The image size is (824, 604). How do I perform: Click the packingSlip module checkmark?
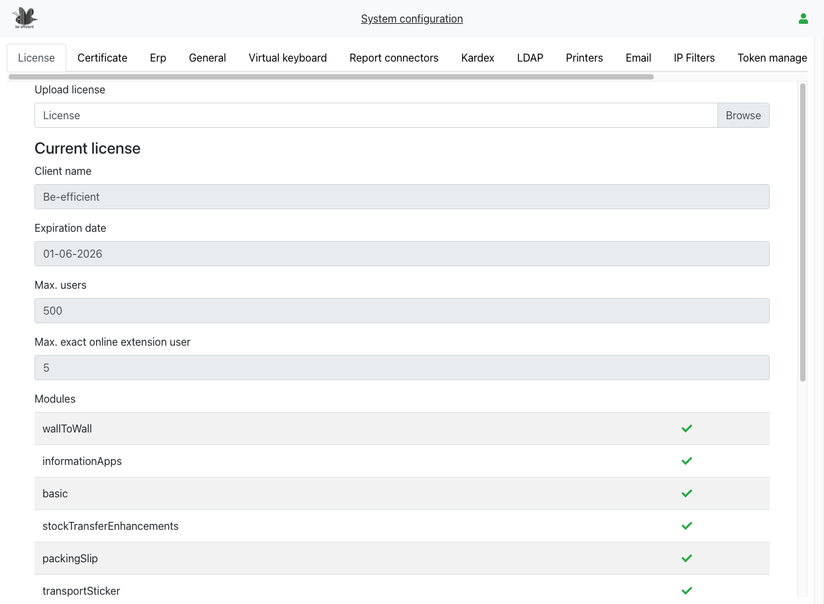coord(686,558)
